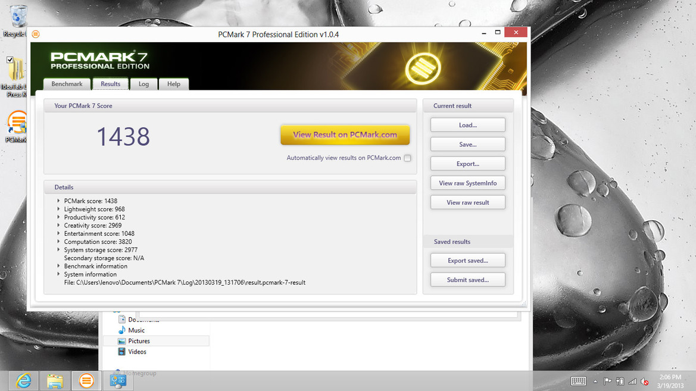
Task: Click the Videos label in Explorer
Action: 137,352
